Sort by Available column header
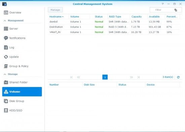185x132 pixels. (154, 17)
